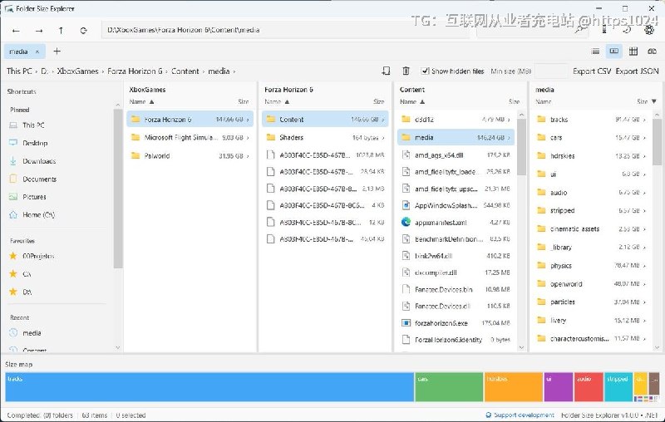Click Forza Horizon 6 breadcrumb segment
The height and width of the screenshot is (422, 665).
point(135,71)
